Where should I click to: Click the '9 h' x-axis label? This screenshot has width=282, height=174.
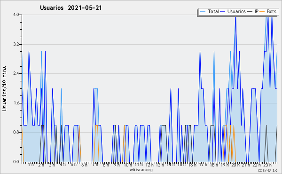[x=117, y=165]
